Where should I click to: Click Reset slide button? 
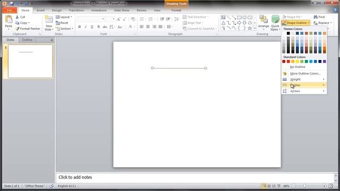pos(62,23)
